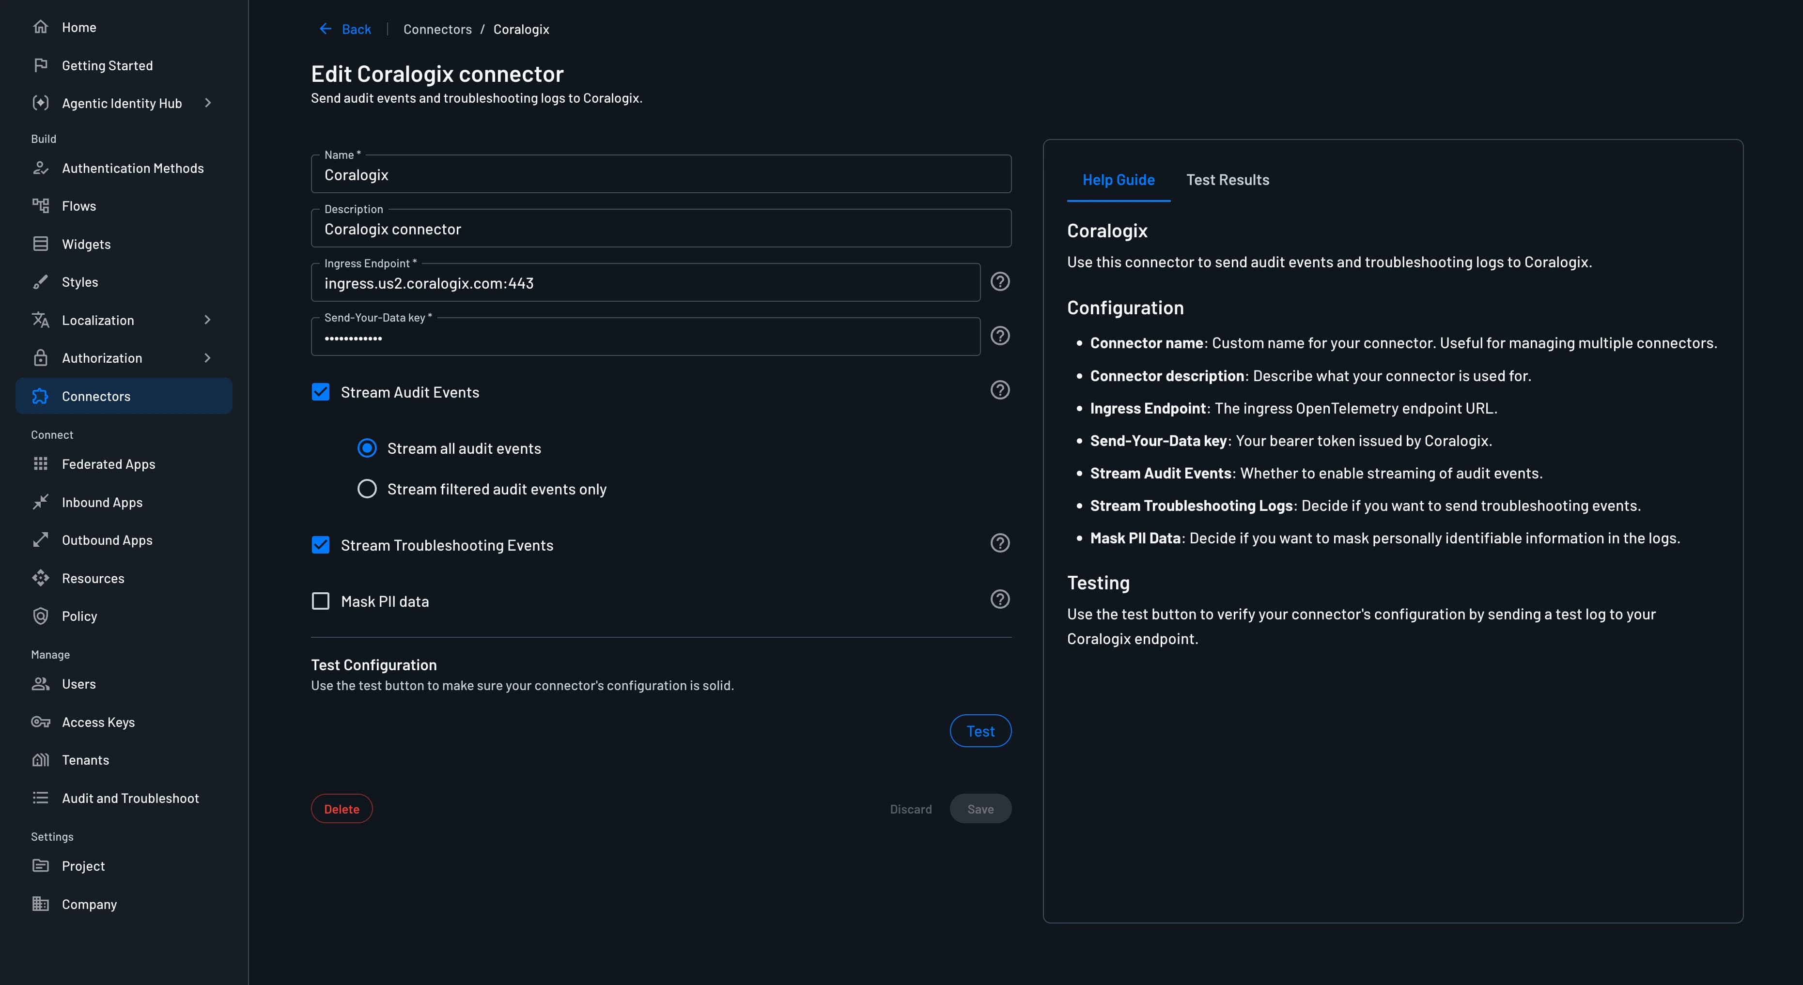Image resolution: width=1803 pixels, height=985 pixels.
Task: Open Flows in the Build section
Action: pyautogui.click(x=124, y=206)
